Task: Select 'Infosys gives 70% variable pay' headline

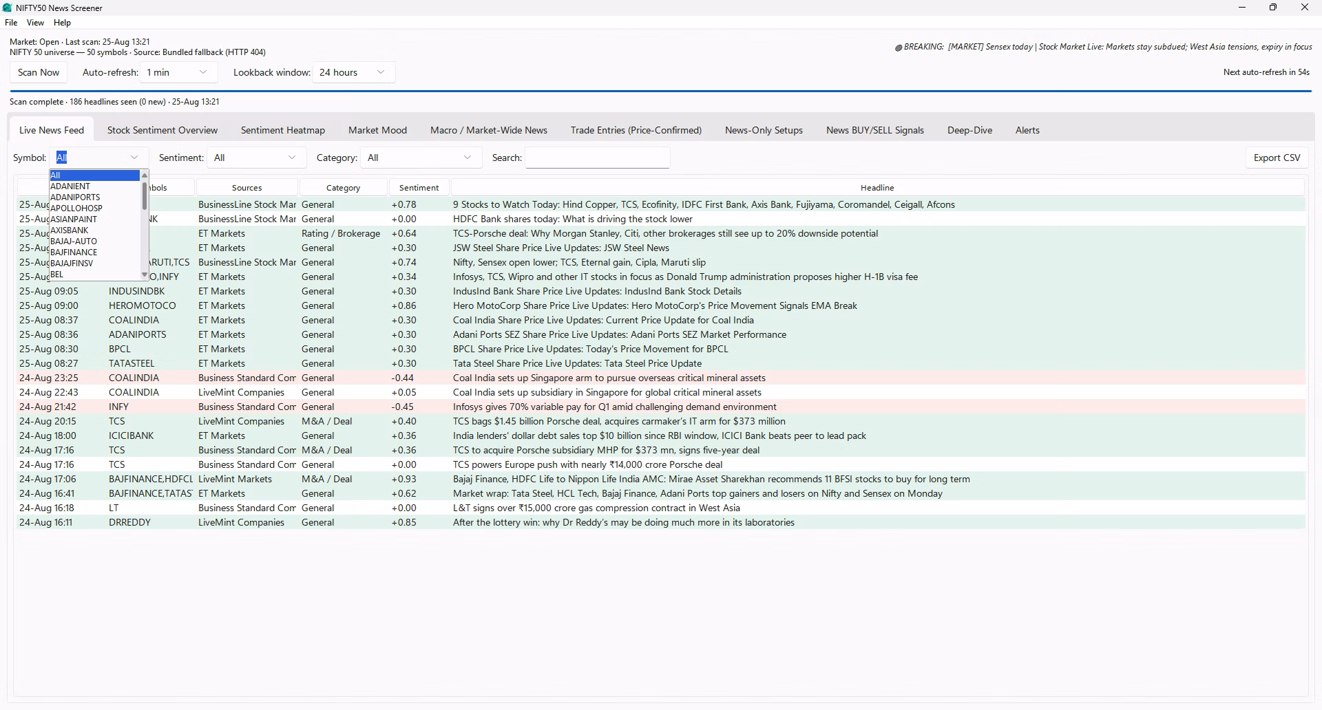Action: click(x=614, y=407)
